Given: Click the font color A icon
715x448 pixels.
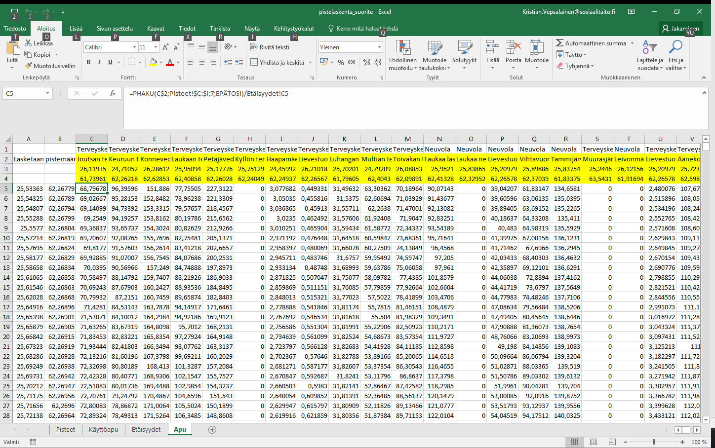Looking at the screenshot, I should click(x=170, y=62).
